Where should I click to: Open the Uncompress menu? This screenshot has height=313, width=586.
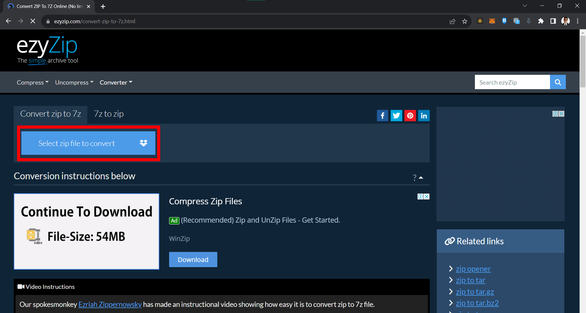click(74, 82)
